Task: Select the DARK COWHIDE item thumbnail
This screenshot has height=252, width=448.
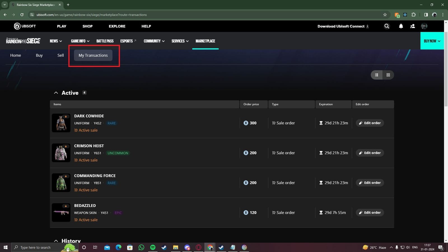Action: pos(61,123)
